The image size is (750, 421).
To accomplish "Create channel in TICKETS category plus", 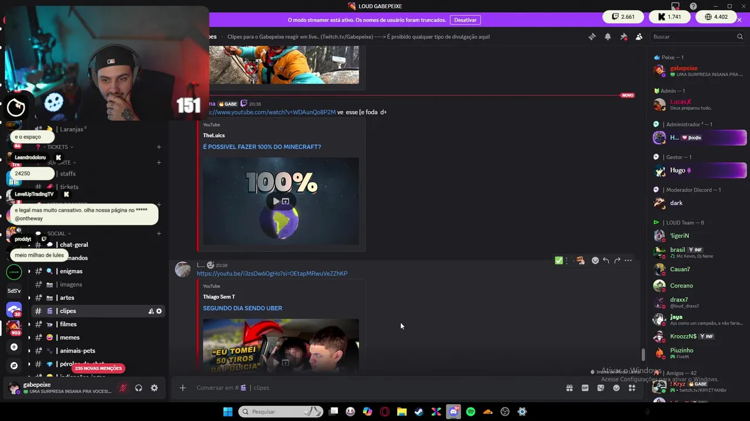I will click(159, 147).
